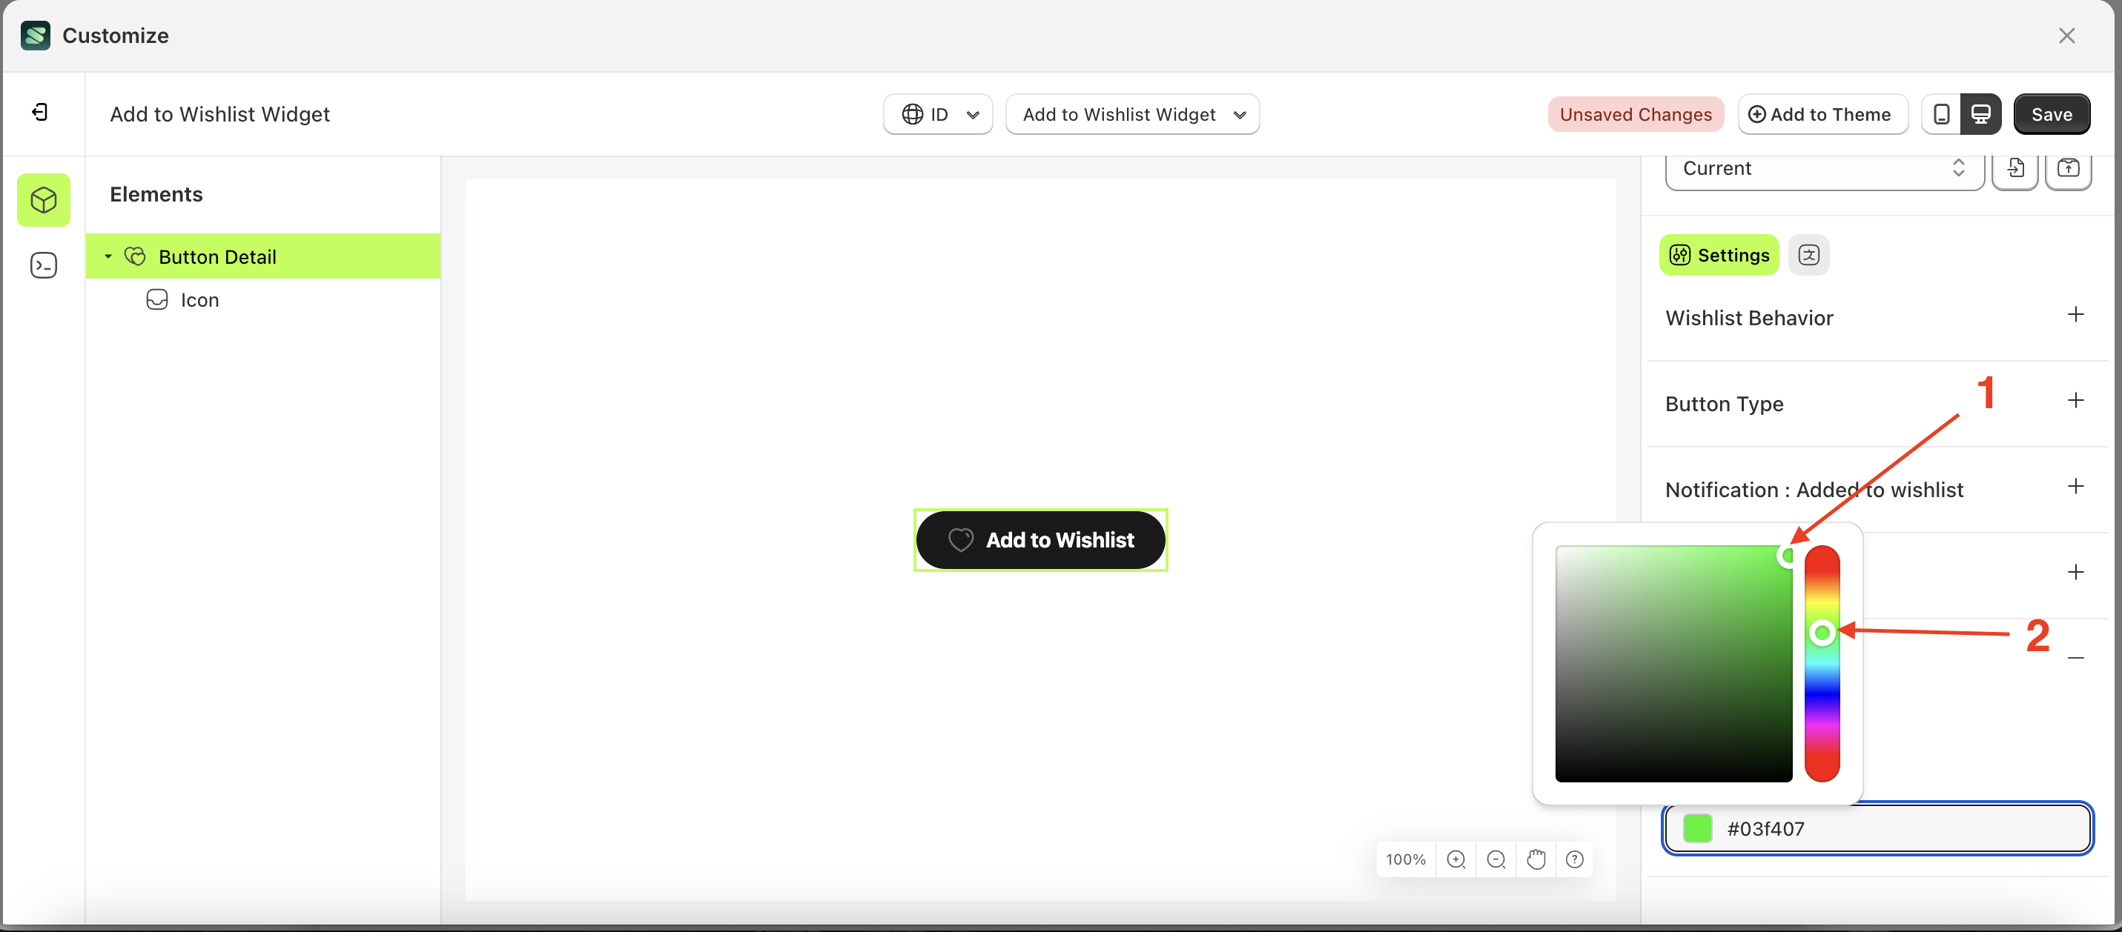This screenshot has width=2122, height=932.
Task: Activate the hand pan tool
Action: click(1536, 859)
